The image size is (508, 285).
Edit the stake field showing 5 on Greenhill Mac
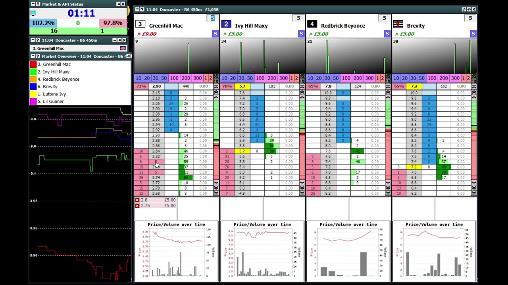tap(212, 18)
